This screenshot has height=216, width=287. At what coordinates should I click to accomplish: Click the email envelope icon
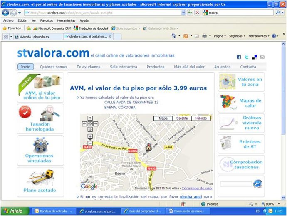(x=262, y=57)
